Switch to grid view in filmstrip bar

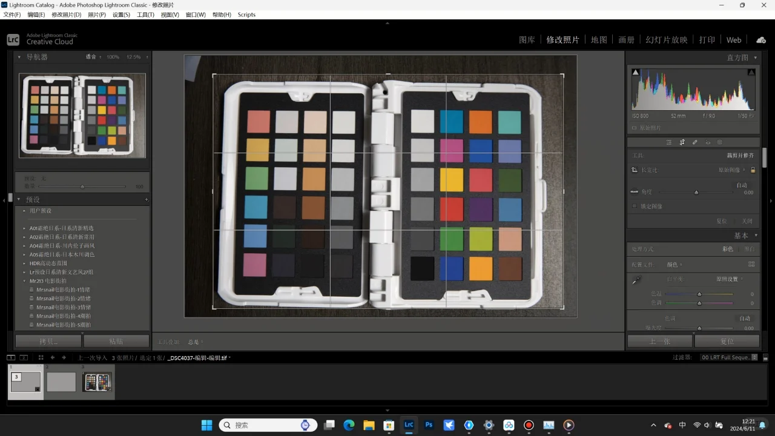[41, 358]
